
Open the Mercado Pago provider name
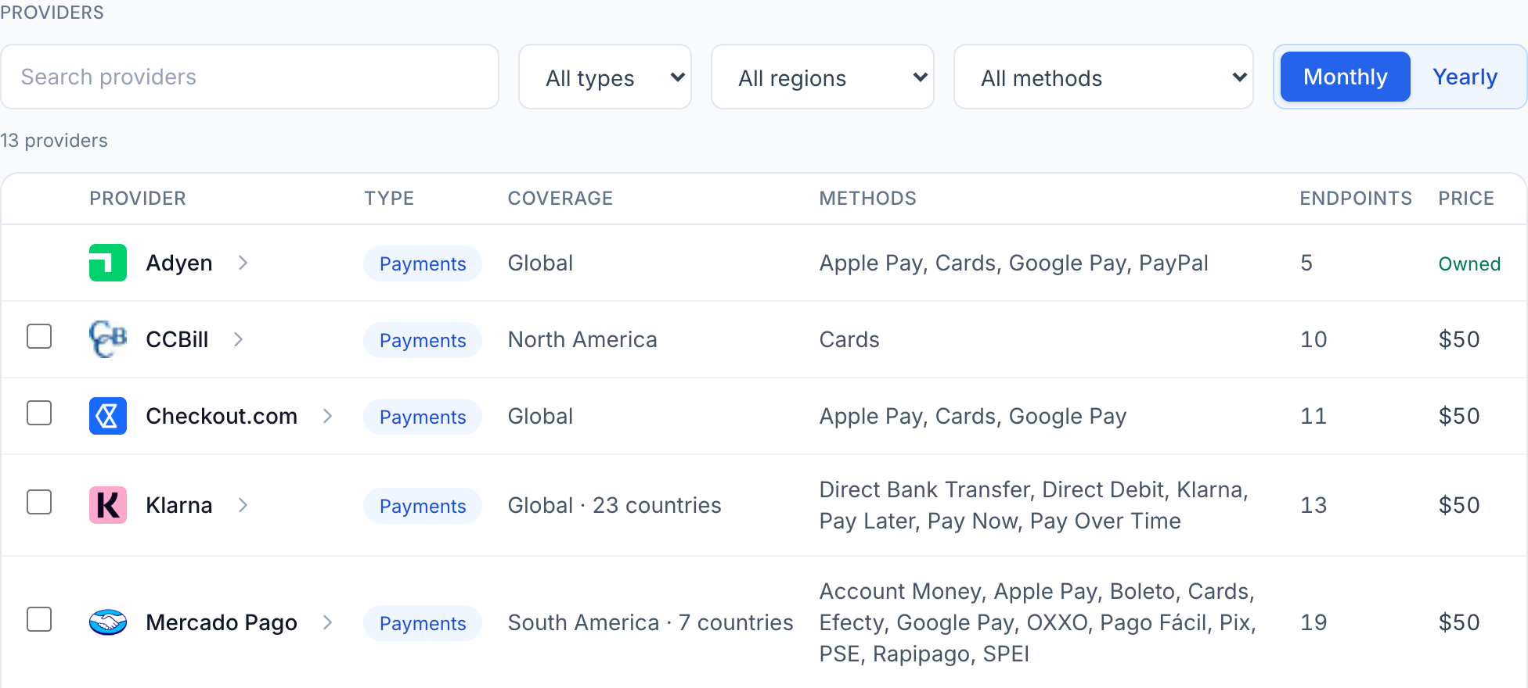coord(222,622)
